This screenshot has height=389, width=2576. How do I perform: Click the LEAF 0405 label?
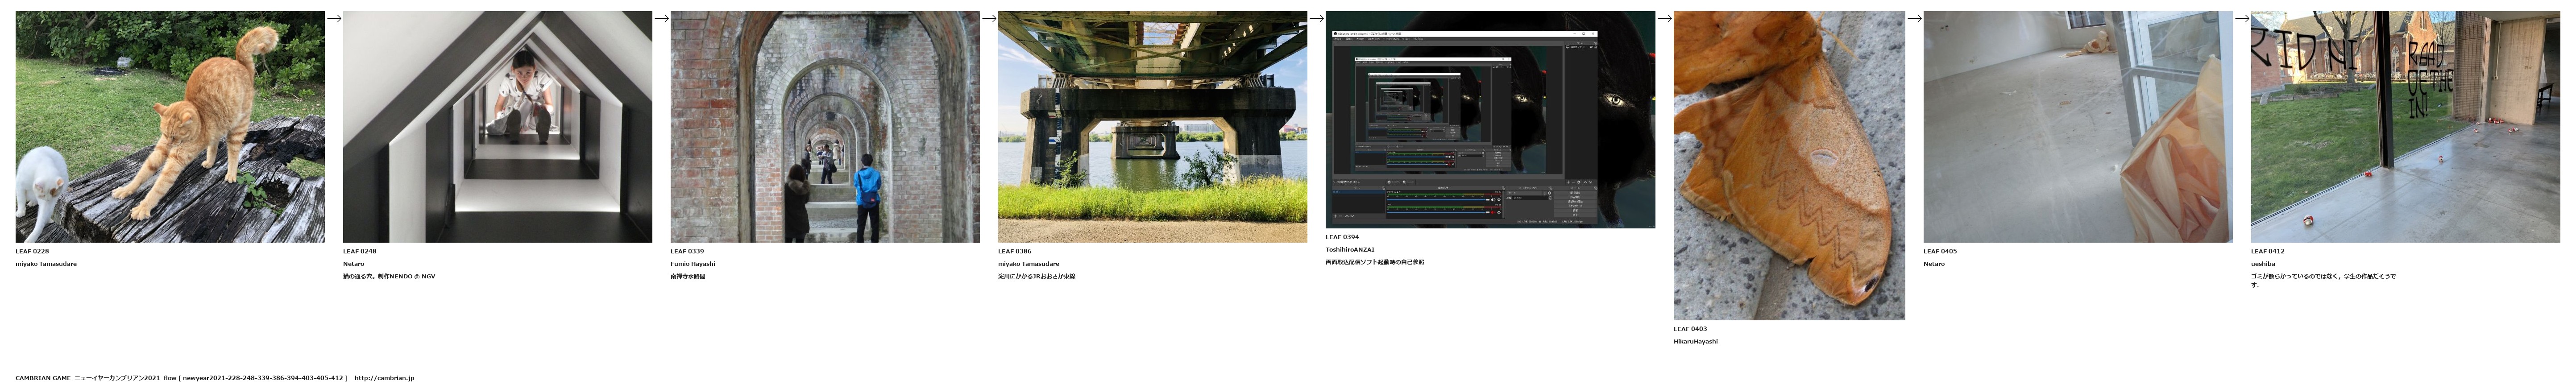pyautogui.click(x=1940, y=252)
